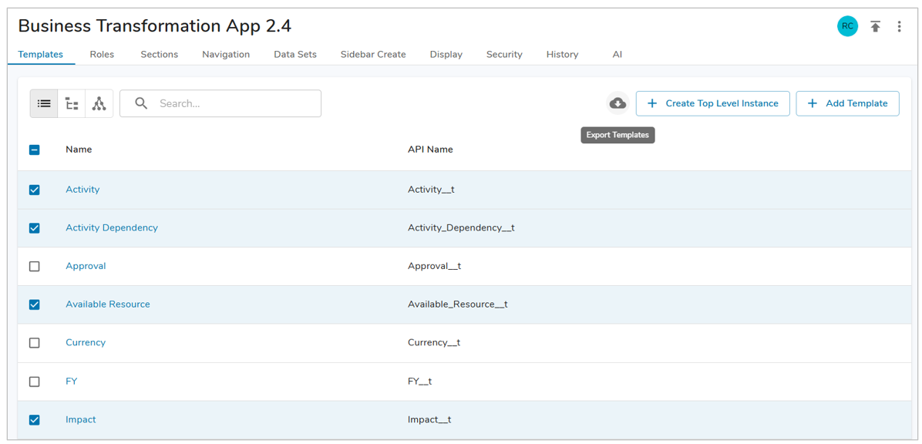Toggle the select-all header checkbox
The image size is (922, 444).
coord(35,150)
